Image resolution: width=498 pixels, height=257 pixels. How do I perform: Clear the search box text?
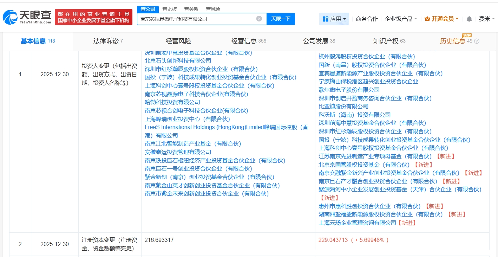click(x=259, y=19)
